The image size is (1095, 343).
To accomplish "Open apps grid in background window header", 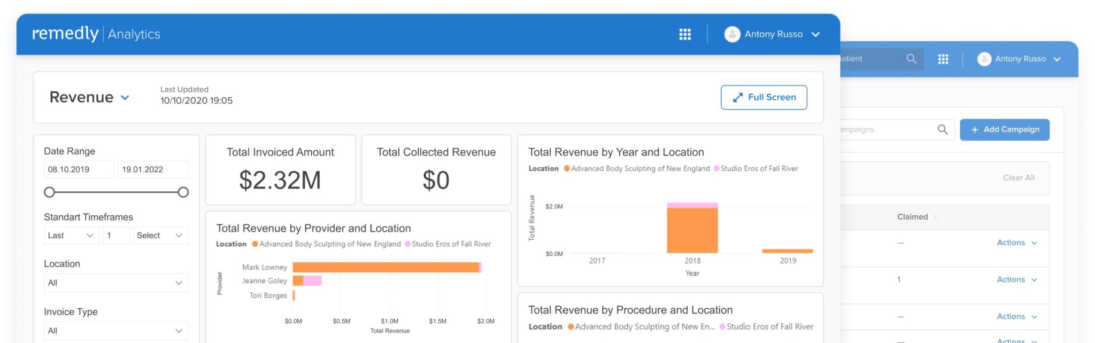I will coord(943,59).
